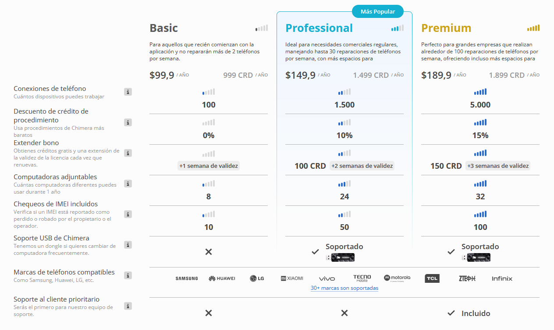Select the Xiaomi brand logo
This screenshot has height=330, width=554.
coord(292,278)
